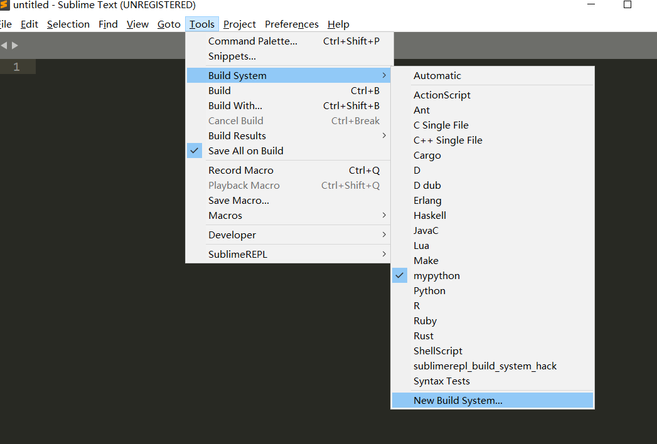Image resolution: width=657 pixels, height=444 pixels.
Task: Click the Sublime Text app icon in title bar
Action: (4, 4)
